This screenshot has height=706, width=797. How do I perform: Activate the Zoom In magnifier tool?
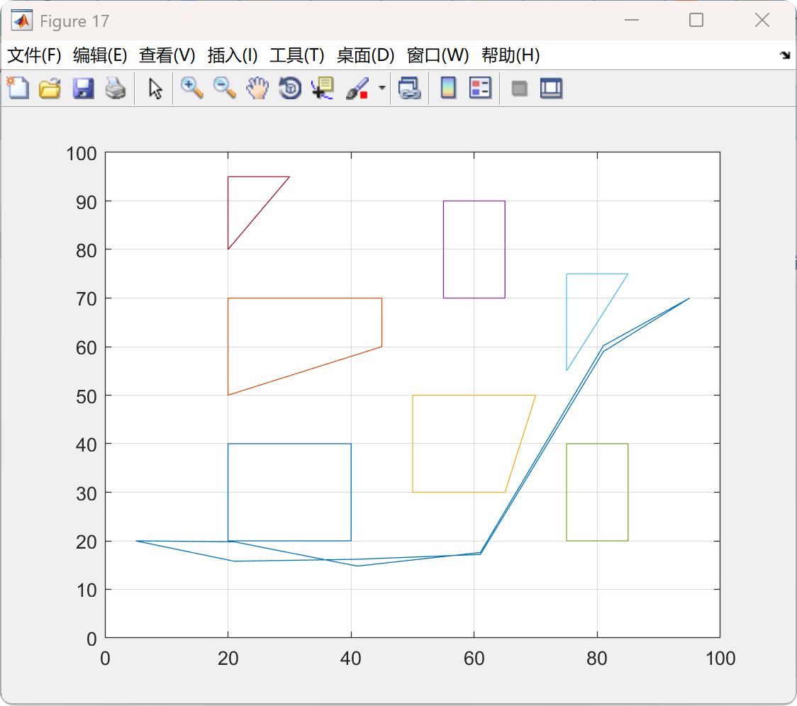[x=191, y=89]
